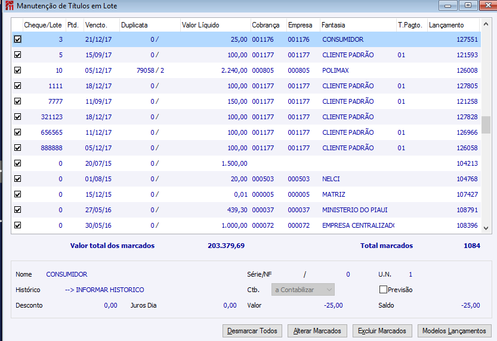This screenshot has width=497, height=341.
Task: Click the total value 203.379,69
Action: [226, 246]
